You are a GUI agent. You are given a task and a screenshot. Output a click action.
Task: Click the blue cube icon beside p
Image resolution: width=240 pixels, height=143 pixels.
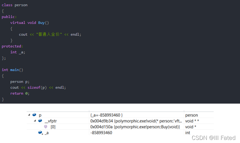pyautogui.click(x=34, y=115)
